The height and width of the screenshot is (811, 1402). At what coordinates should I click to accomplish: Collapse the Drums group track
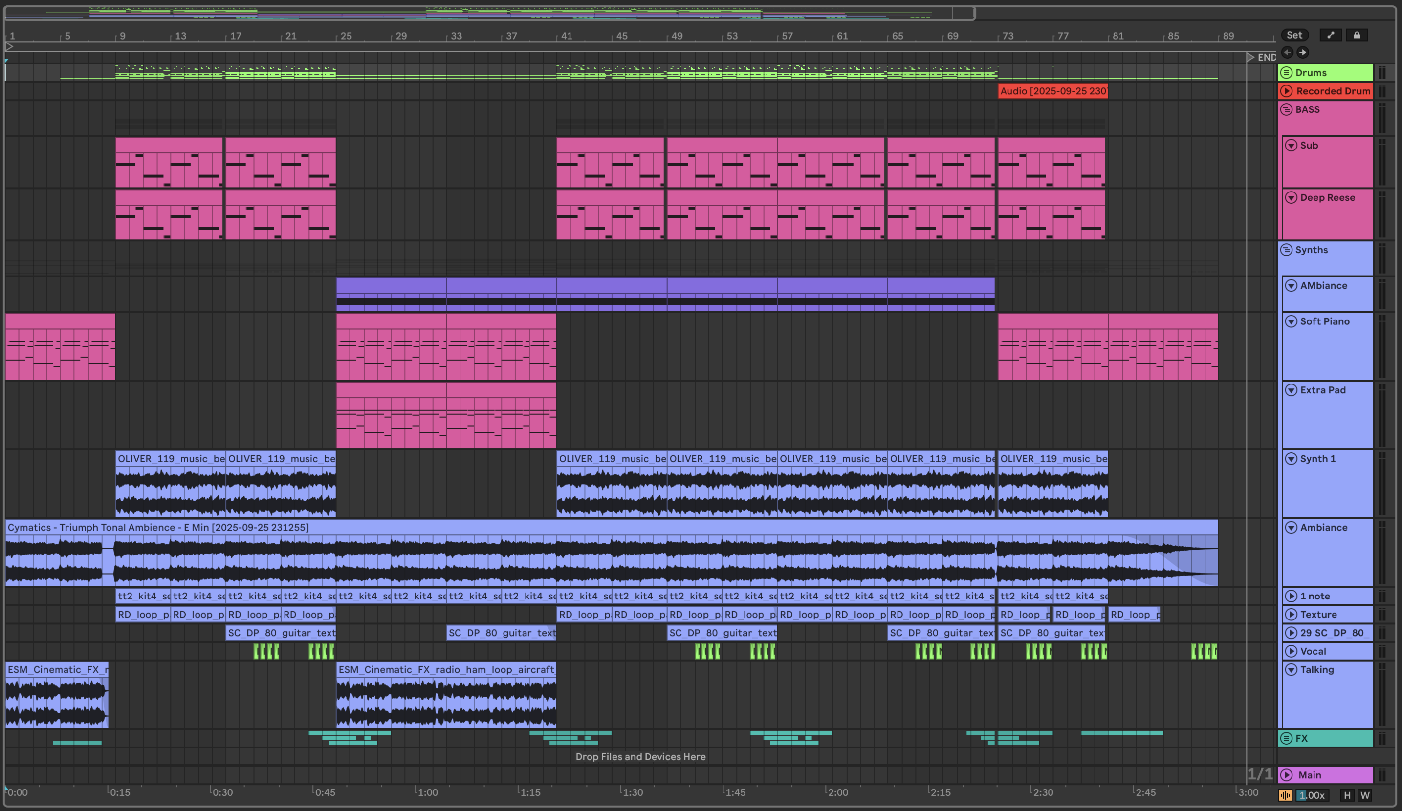point(1286,73)
